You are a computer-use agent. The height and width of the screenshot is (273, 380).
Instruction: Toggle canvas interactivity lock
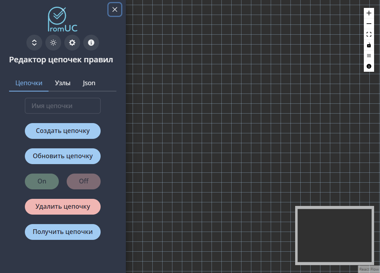[x=369, y=45]
